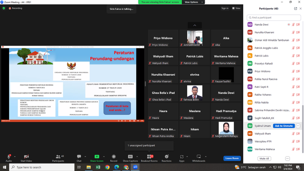304x171 pixels.
Task: Click the Leave Room button
Action: pos(232,158)
